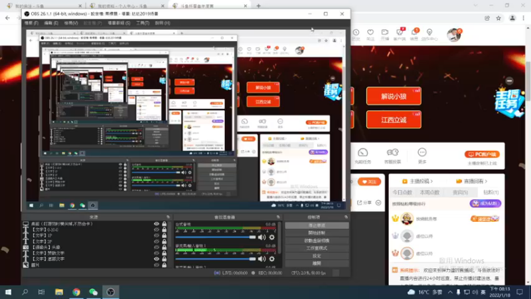Click the 江西立诚 red button
This screenshot has height=299, width=531.
pyautogui.click(x=394, y=120)
